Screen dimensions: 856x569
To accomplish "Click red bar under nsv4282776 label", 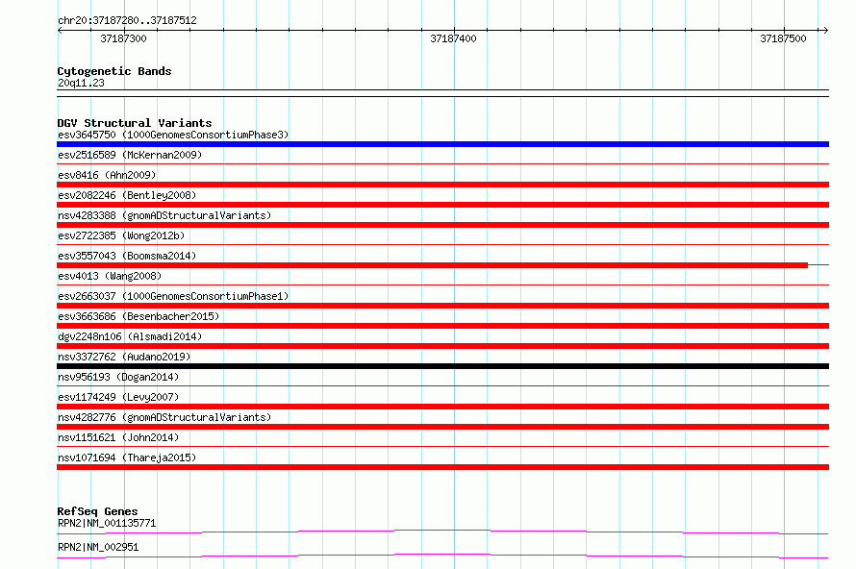I will tap(442, 427).
